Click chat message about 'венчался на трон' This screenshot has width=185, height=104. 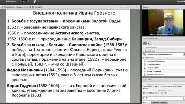coord(162,87)
